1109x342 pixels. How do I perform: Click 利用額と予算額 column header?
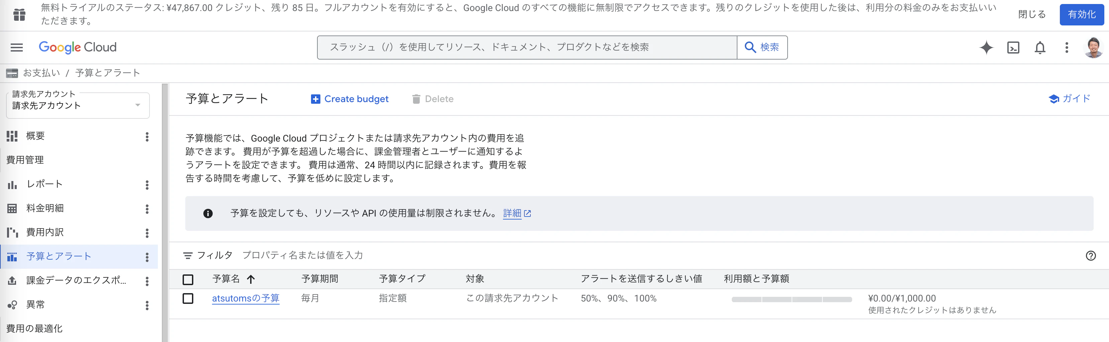pyautogui.click(x=757, y=279)
